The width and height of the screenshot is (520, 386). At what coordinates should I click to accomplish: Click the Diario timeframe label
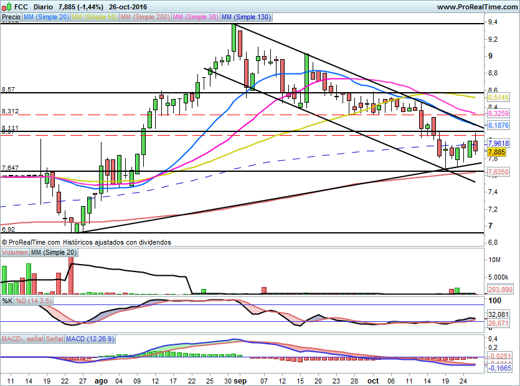click(43, 7)
